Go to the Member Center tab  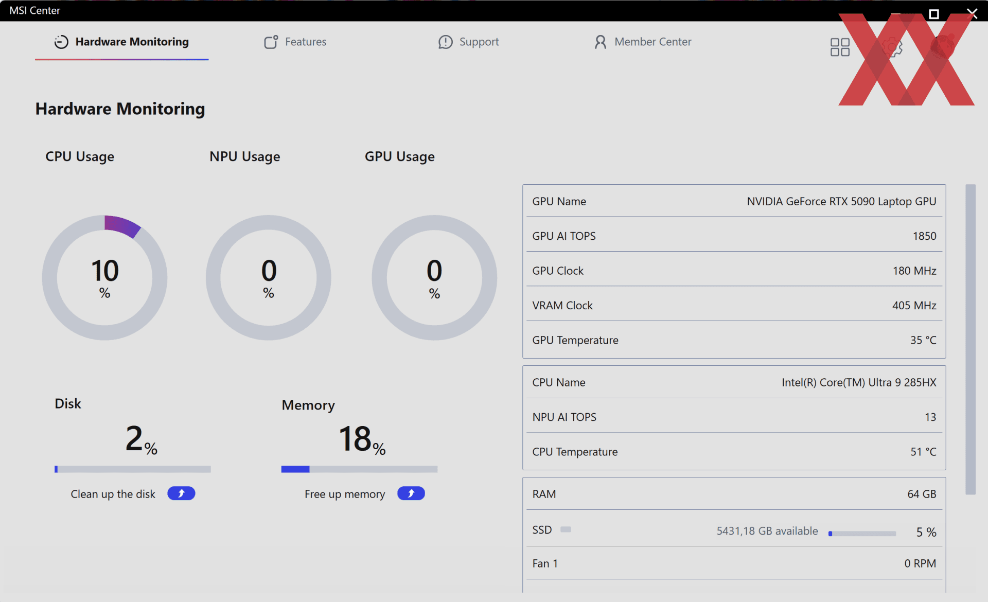(642, 42)
